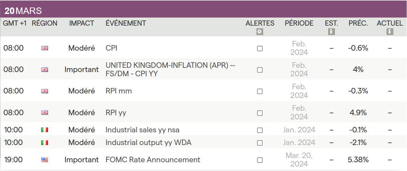
Task: Toggle alert for Industrial sales yy nsa
Action: (260, 130)
